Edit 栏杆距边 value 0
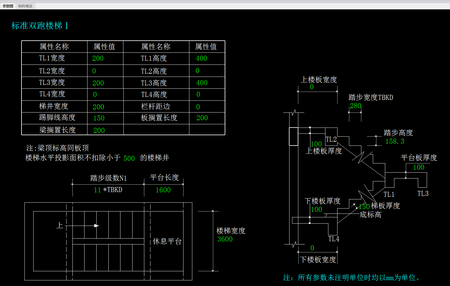This screenshot has width=450, height=286. click(x=198, y=107)
